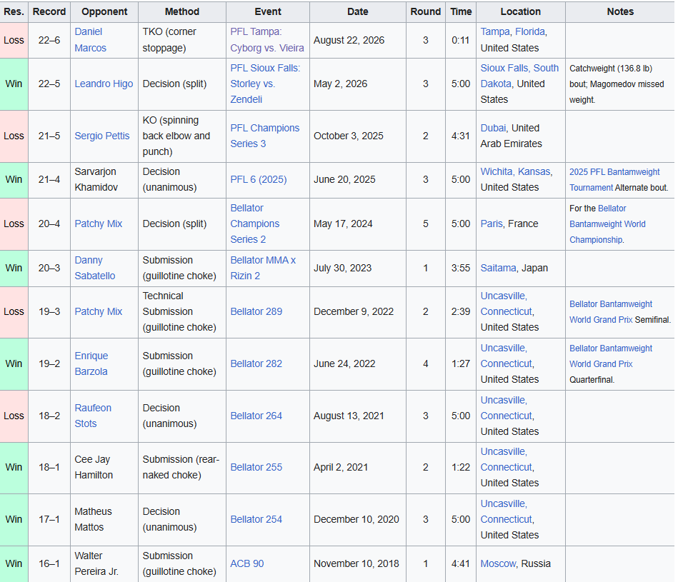Open Bellator Bantamweight World Grand Prix Quarterfinal link
678x582 pixels.
click(x=611, y=356)
